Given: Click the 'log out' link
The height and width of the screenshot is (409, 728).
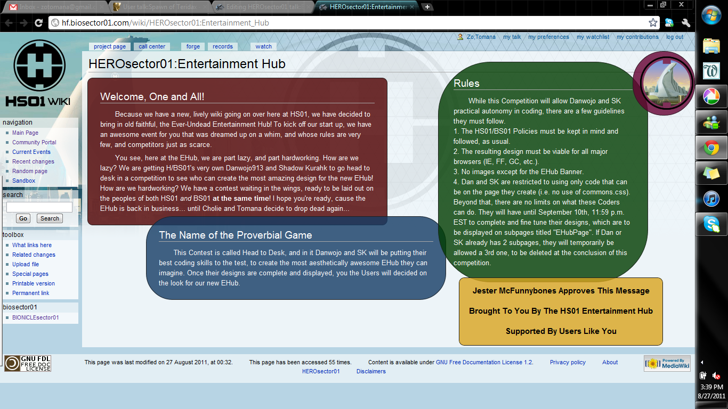Looking at the screenshot, I should coord(674,37).
